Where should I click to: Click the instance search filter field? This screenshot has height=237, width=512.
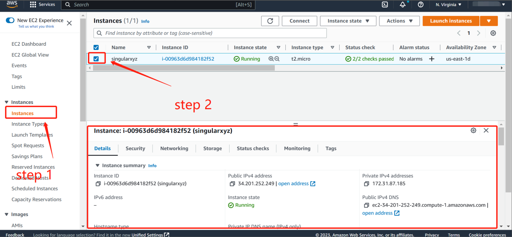point(210,33)
